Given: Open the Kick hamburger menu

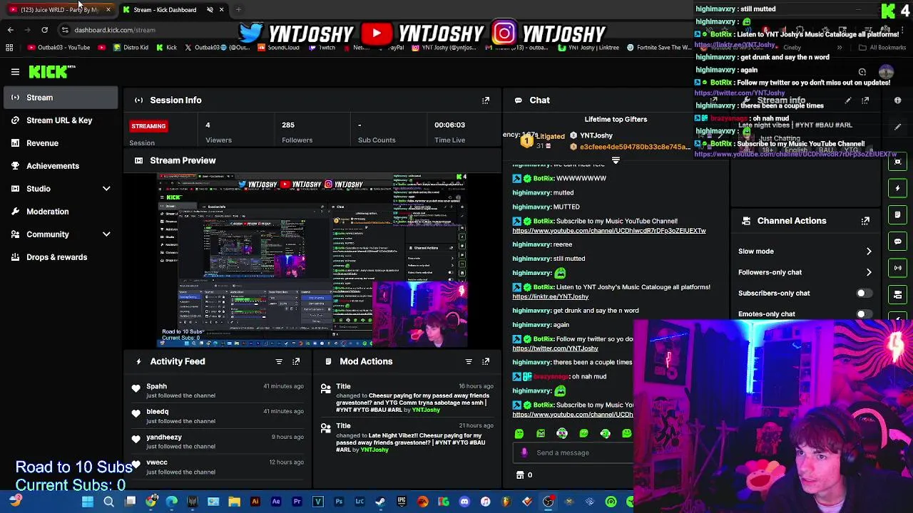Looking at the screenshot, I should pyautogui.click(x=15, y=71).
